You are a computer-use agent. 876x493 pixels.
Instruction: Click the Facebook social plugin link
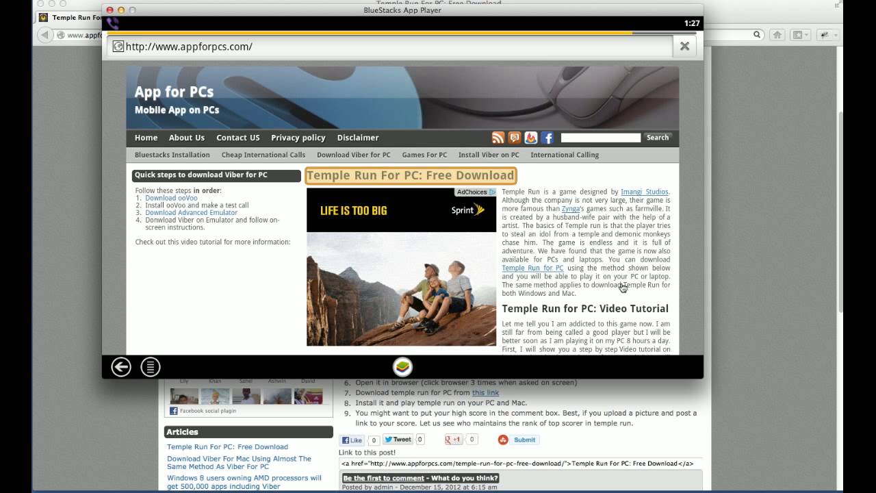pos(207,411)
